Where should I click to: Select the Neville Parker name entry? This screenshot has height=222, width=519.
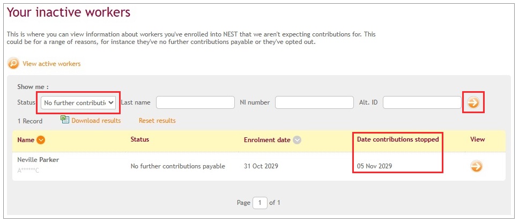(38, 160)
